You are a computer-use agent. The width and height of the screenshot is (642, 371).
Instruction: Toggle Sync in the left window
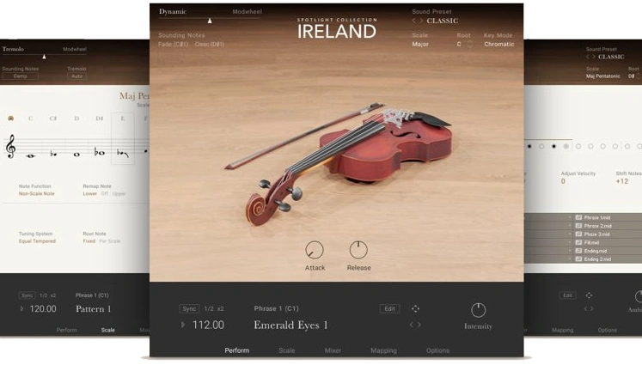point(27,295)
